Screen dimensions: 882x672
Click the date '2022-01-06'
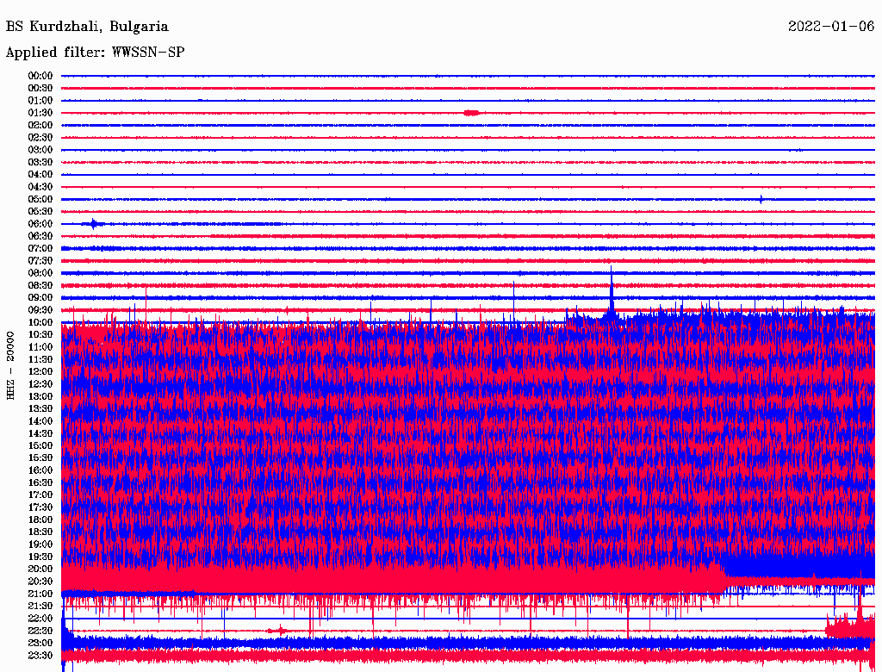click(x=831, y=27)
